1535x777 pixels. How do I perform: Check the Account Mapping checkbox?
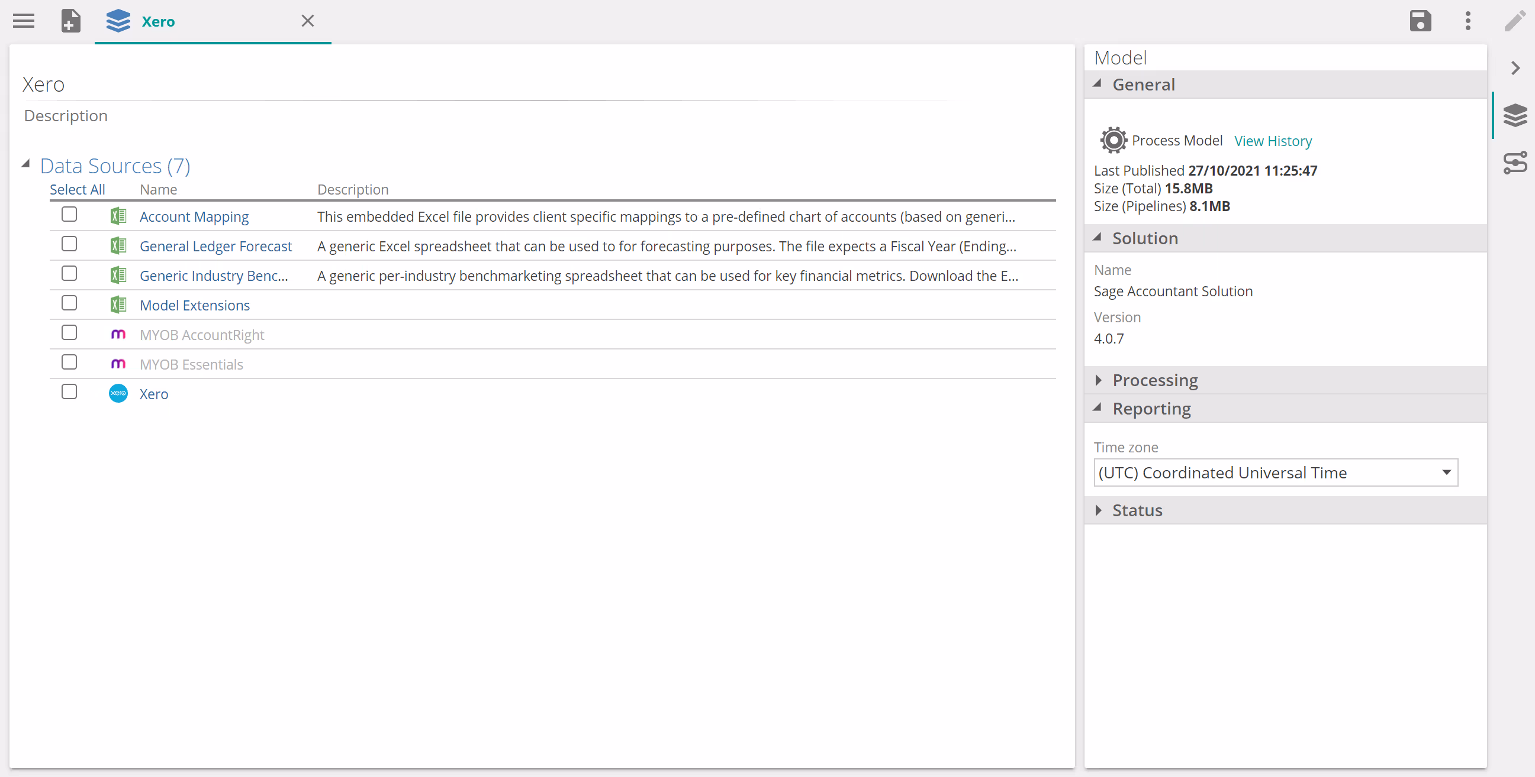point(69,214)
